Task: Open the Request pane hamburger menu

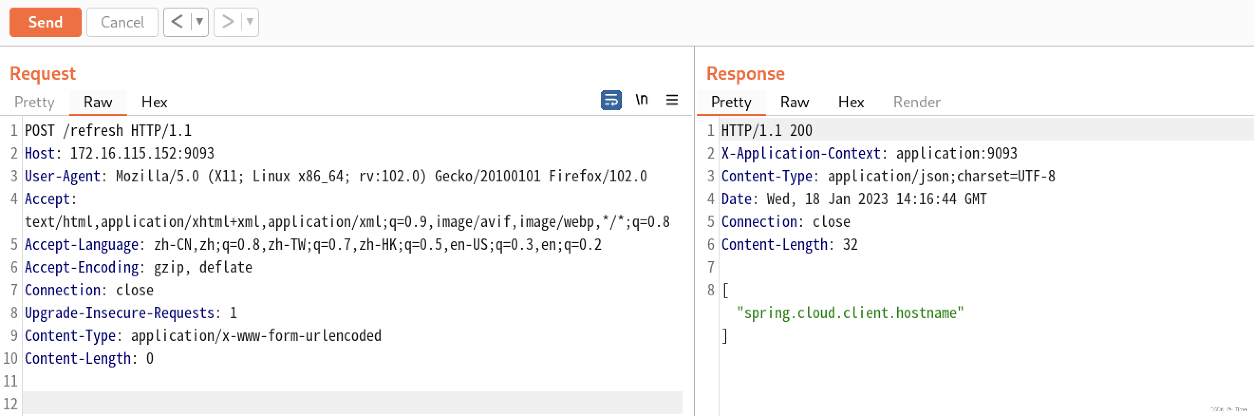Action: click(x=672, y=100)
